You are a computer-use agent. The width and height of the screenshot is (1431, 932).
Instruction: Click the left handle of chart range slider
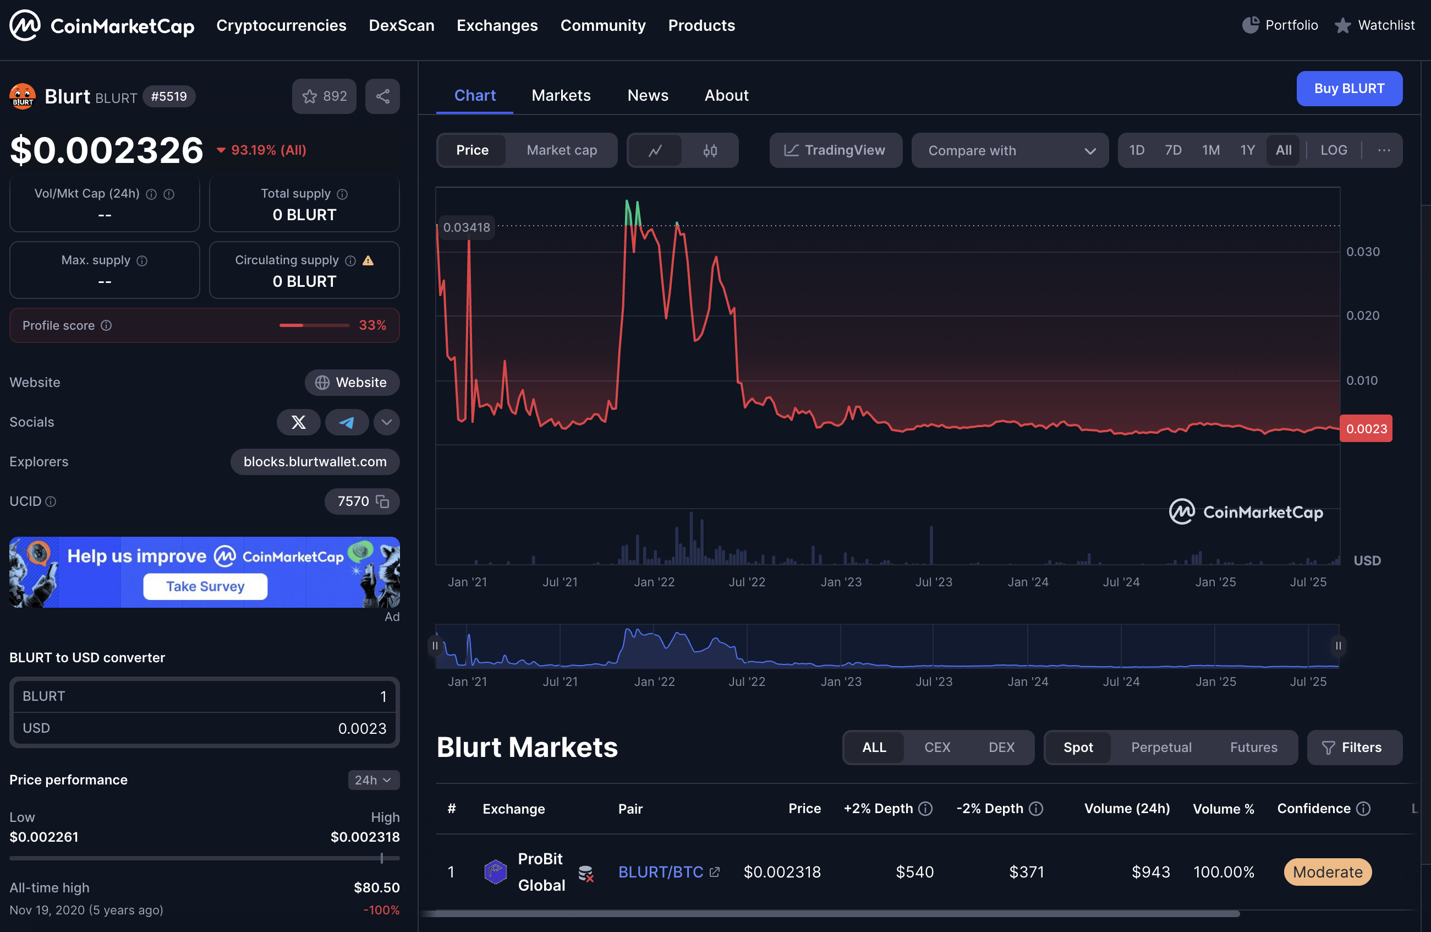pos(435,646)
